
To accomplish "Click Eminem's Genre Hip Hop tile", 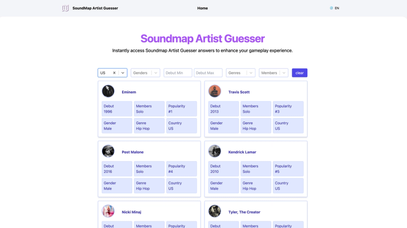I will pos(149,126).
